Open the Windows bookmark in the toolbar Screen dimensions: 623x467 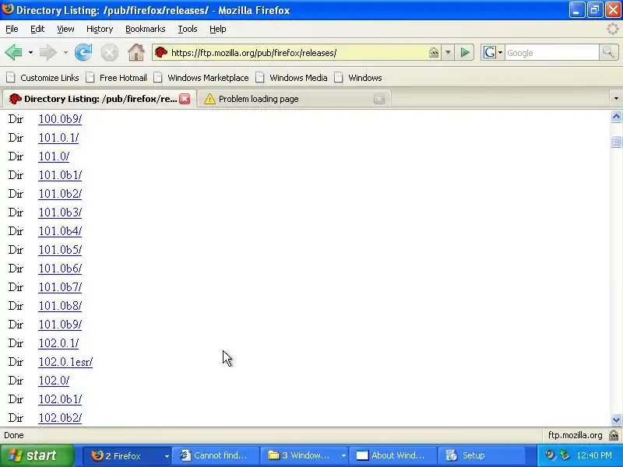tap(358, 78)
